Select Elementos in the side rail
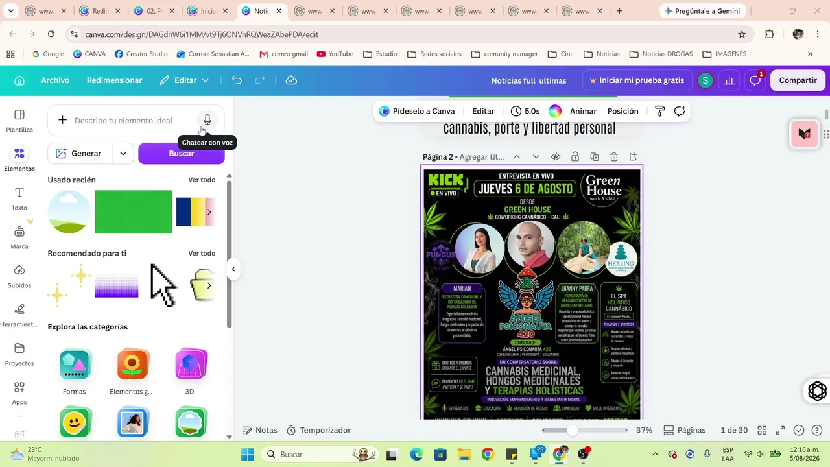 [19, 160]
